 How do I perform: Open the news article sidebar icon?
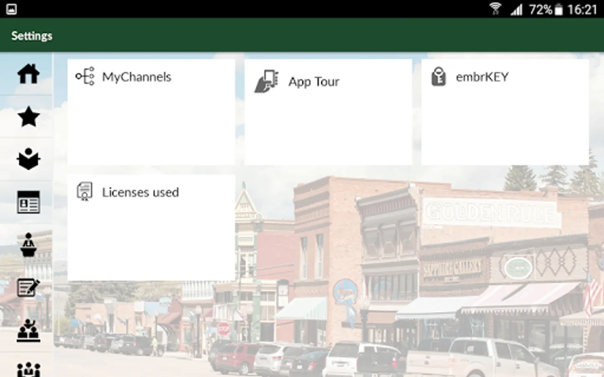(x=28, y=202)
